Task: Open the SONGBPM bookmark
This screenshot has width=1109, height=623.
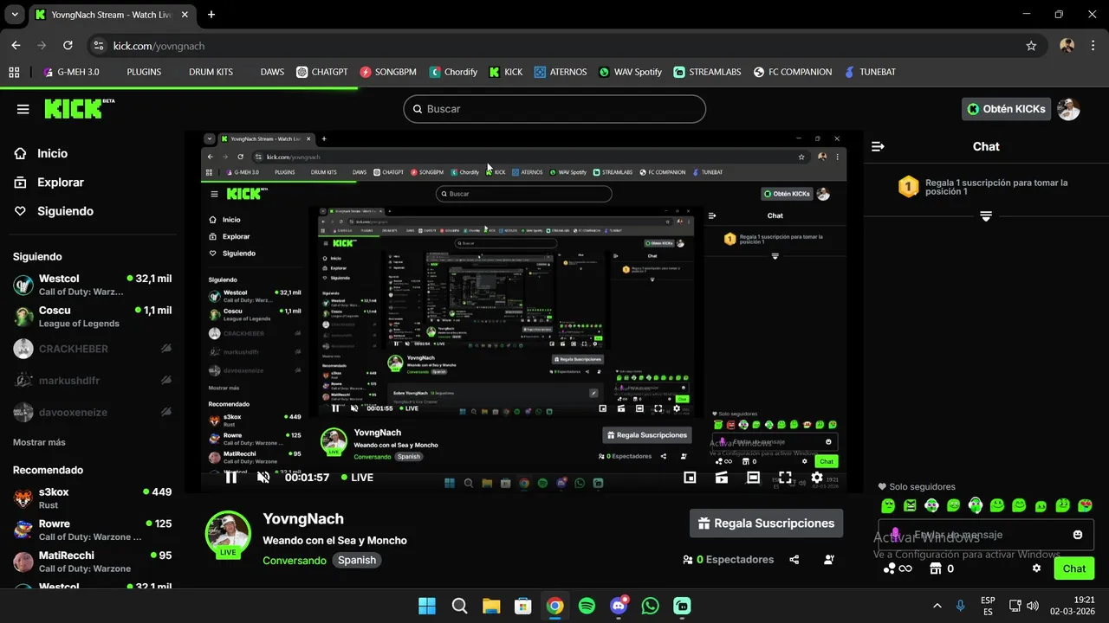Action: [x=389, y=72]
